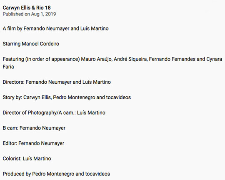Click the 'Starring Manoel Cordeiro' line
Image resolution: width=225 pixels, height=180 pixels.
[x=31, y=44]
